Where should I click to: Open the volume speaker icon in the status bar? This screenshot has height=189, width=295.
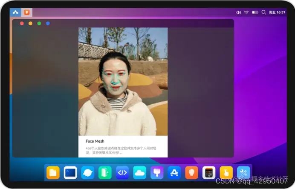(239, 12)
